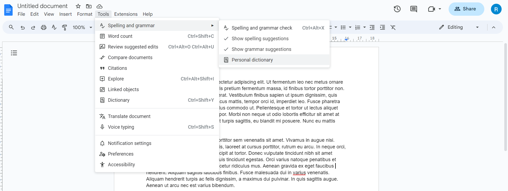Image resolution: width=508 pixels, height=191 pixels.
Task: Click the undo icon
Action: tap(23, 27)
